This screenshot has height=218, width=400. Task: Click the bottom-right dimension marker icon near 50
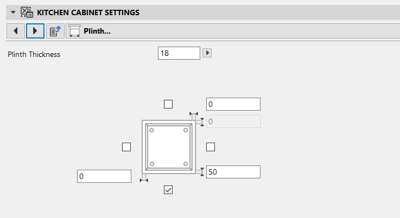pos(200,172)
